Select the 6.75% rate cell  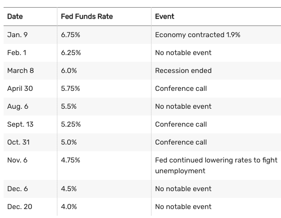pyautogui.click(x=71, y=34)
